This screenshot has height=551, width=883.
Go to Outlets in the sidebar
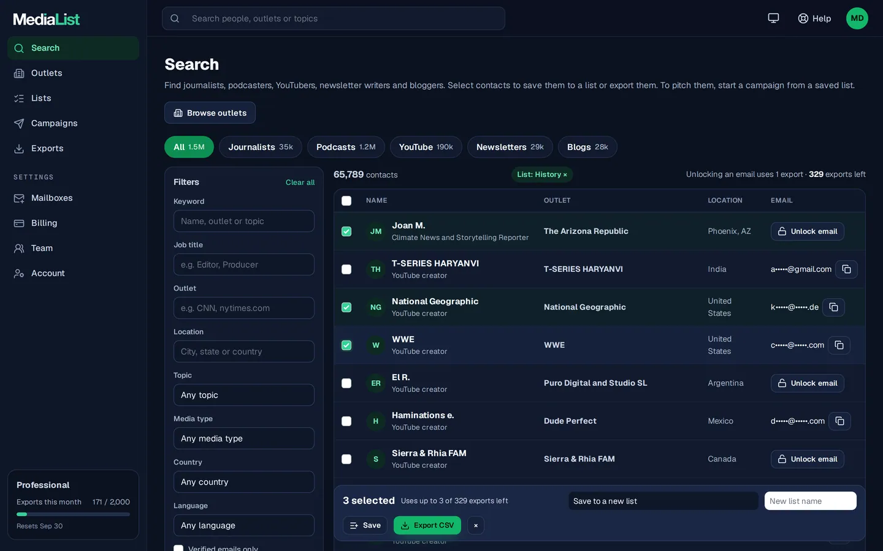[x=73, y=73]
